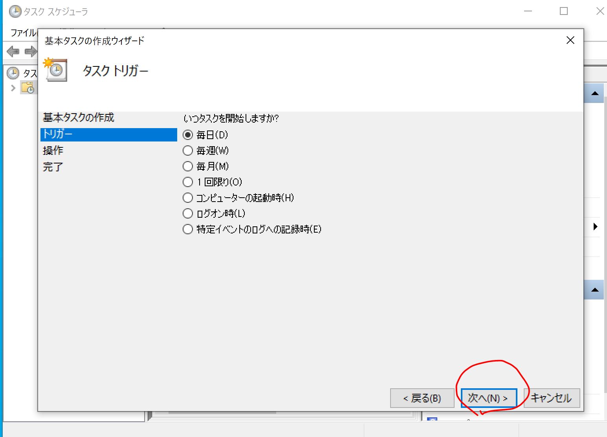Click the Task Scheduler clock tree icon
Viewport: 607px width, 437px height.
(x=13, y=73)
